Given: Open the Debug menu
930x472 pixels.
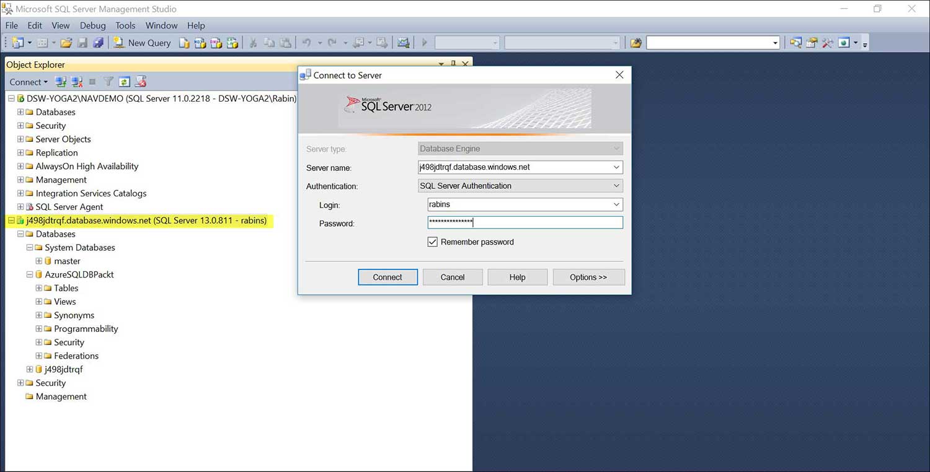Looking at the screenshot, I should [x=92, y=25].
